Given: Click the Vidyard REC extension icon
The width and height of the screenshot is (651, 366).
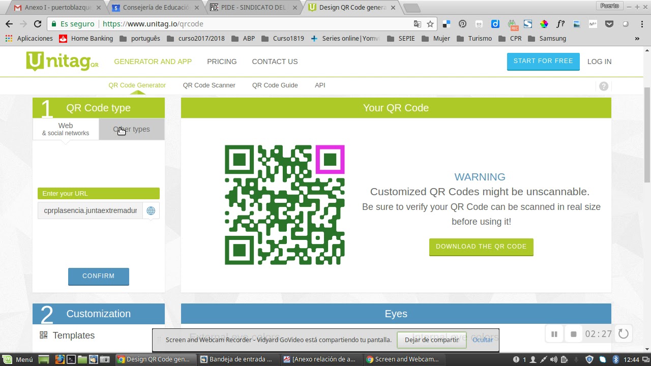Looking at the screenshot, I should click(512, 24).
